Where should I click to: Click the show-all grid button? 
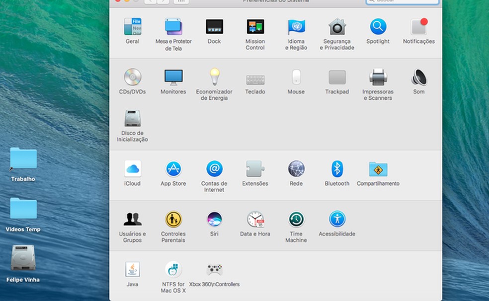tap(180, 1)
